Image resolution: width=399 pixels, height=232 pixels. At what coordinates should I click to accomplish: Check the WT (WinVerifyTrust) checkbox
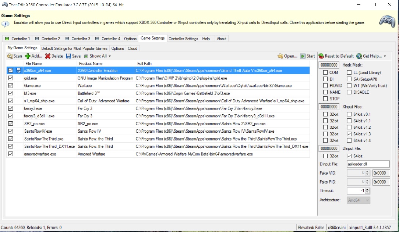click(x=349, y=85)
